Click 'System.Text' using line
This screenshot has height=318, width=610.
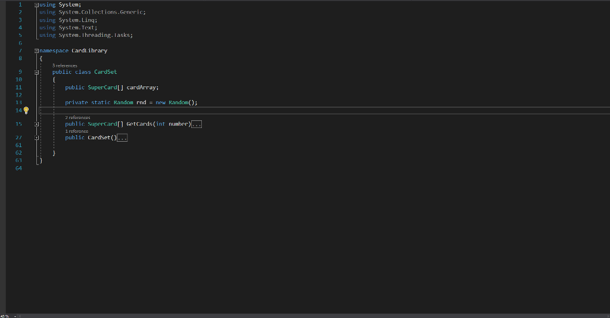tap(77, 27)
